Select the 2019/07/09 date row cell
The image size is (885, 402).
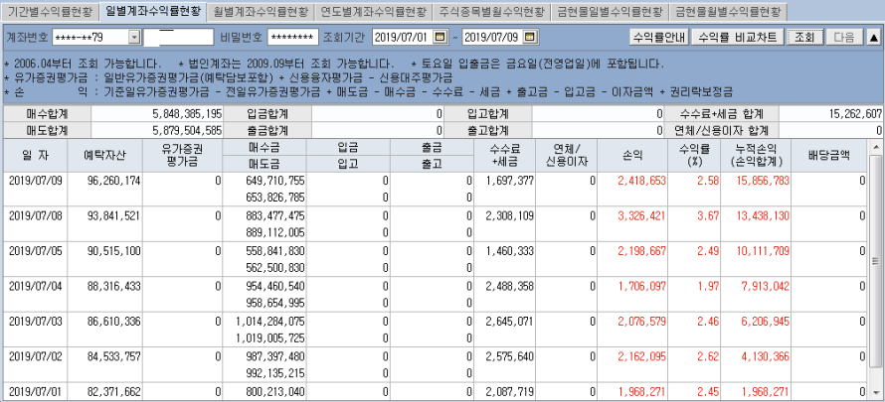[x=35, y=182]
